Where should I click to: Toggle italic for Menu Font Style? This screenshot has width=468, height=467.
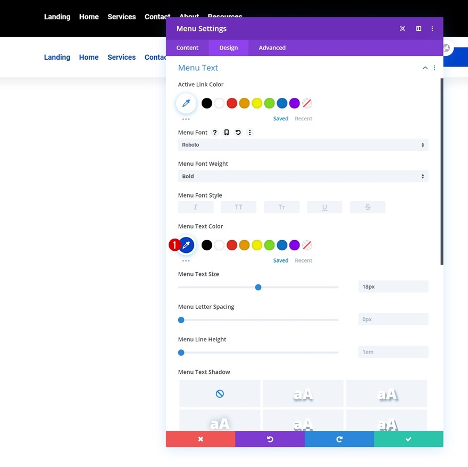(196, 207)
